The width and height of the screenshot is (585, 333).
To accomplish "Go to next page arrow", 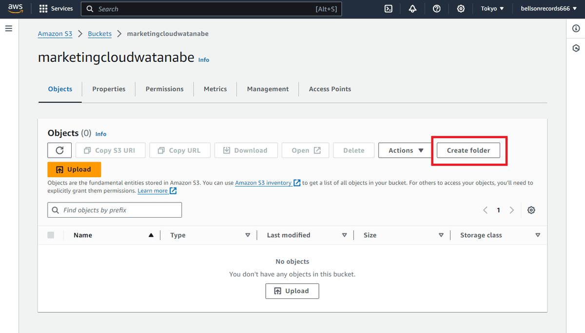I will [511, 210].
